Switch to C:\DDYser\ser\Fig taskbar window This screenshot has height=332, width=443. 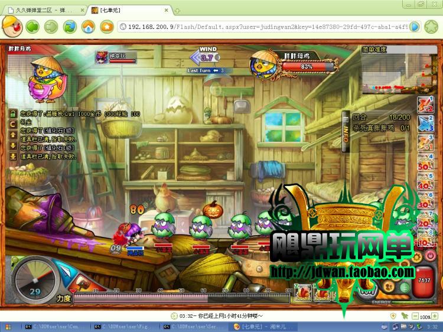(124, 327)
